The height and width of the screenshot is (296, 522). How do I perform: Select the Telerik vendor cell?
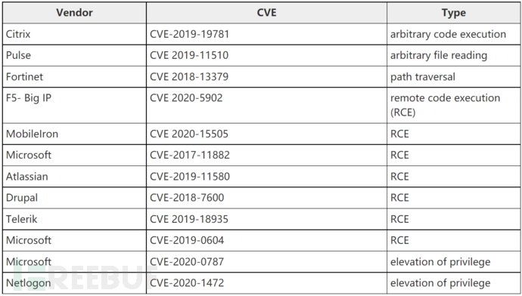pos(74,219)
